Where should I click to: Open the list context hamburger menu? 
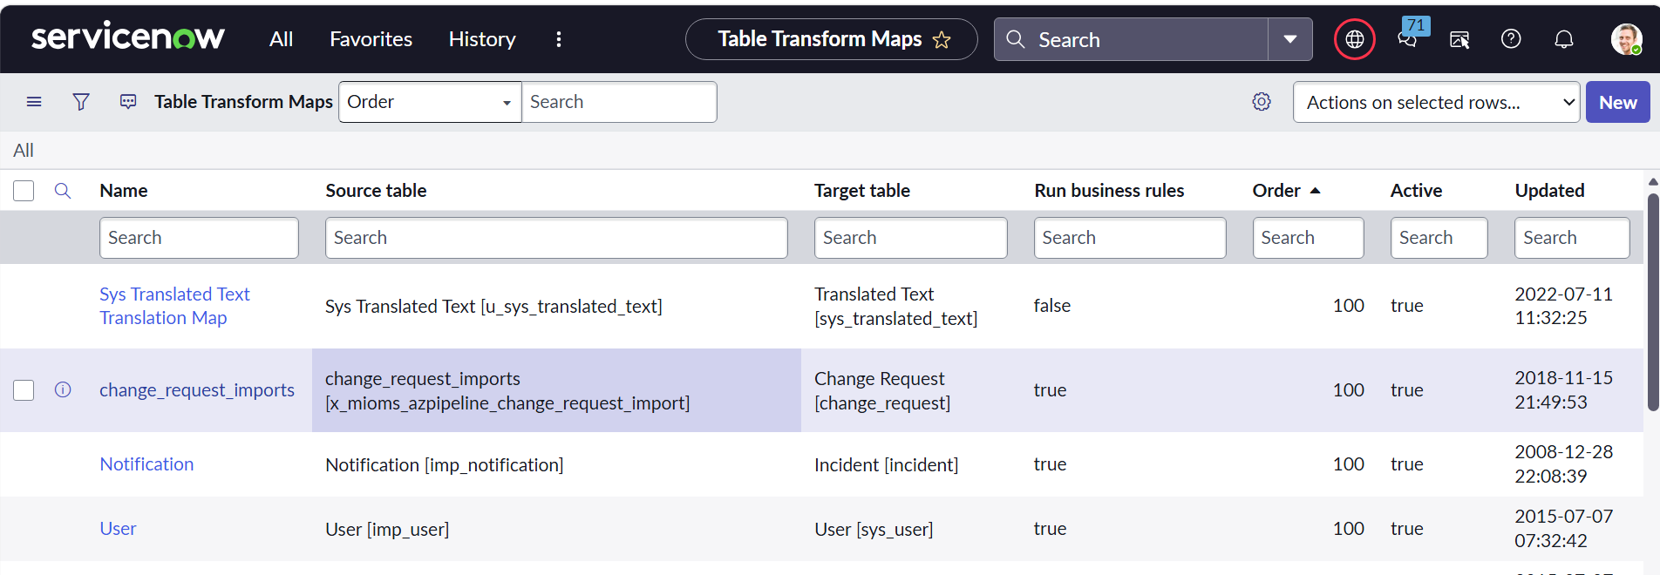[x=34, y=102]
